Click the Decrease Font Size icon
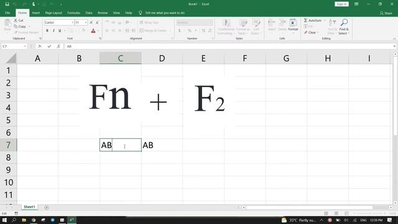The height and width of the screenshot is (224, 398). (x=97, y=22)
